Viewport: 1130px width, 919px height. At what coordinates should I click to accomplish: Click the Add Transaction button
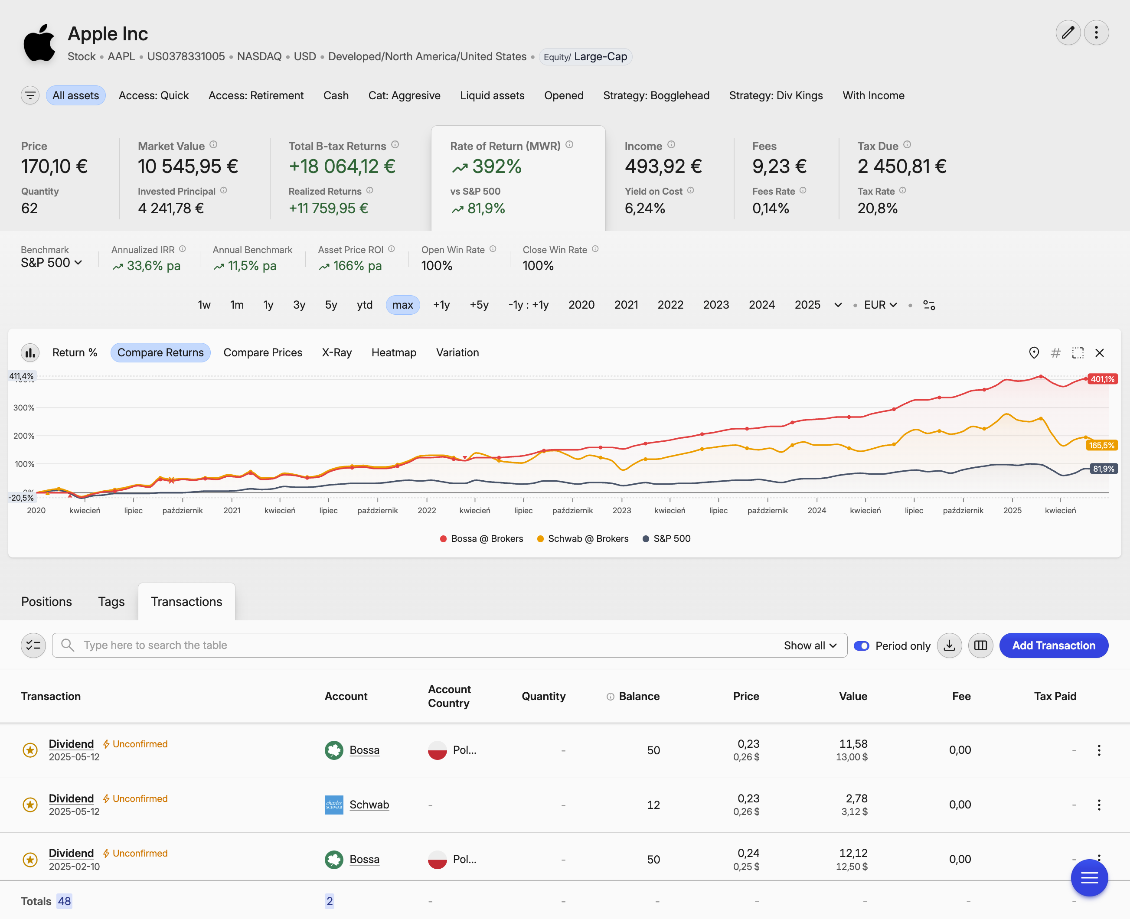point(1053,645)
